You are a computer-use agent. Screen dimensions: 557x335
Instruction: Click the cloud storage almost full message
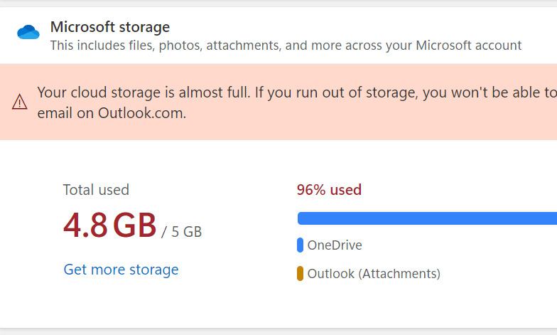(x=284, y=92)
